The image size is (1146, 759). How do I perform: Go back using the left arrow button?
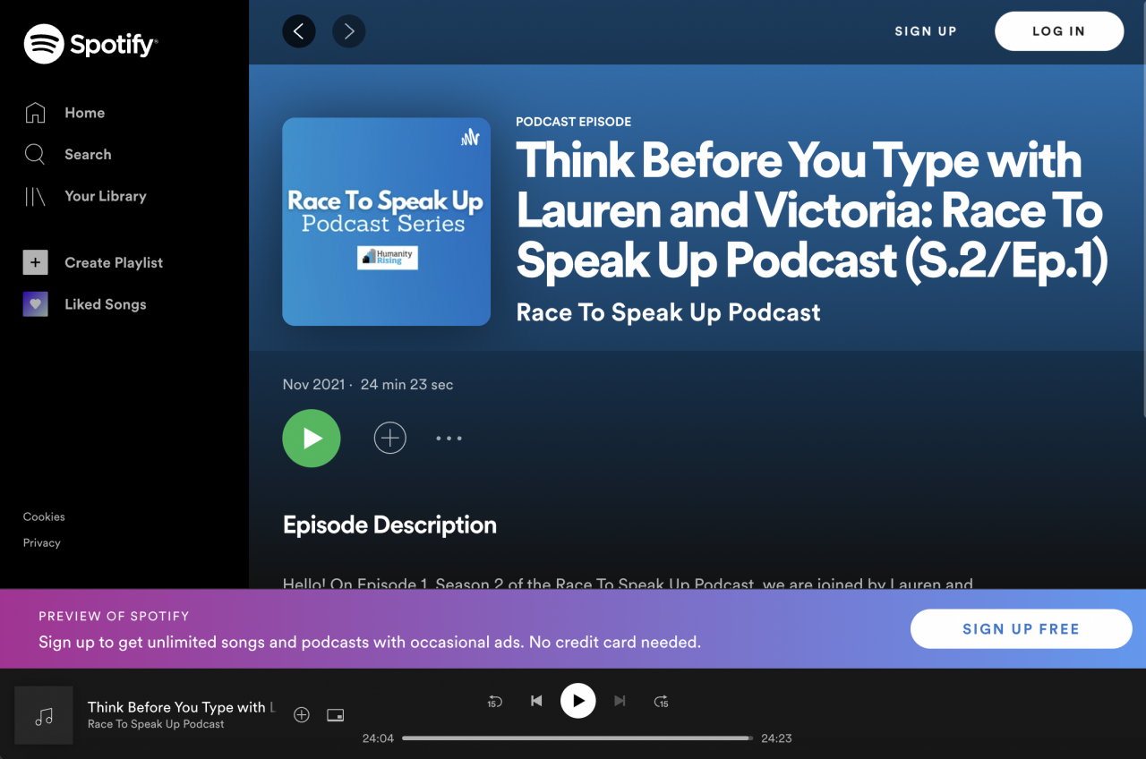[x=299, y=31]
